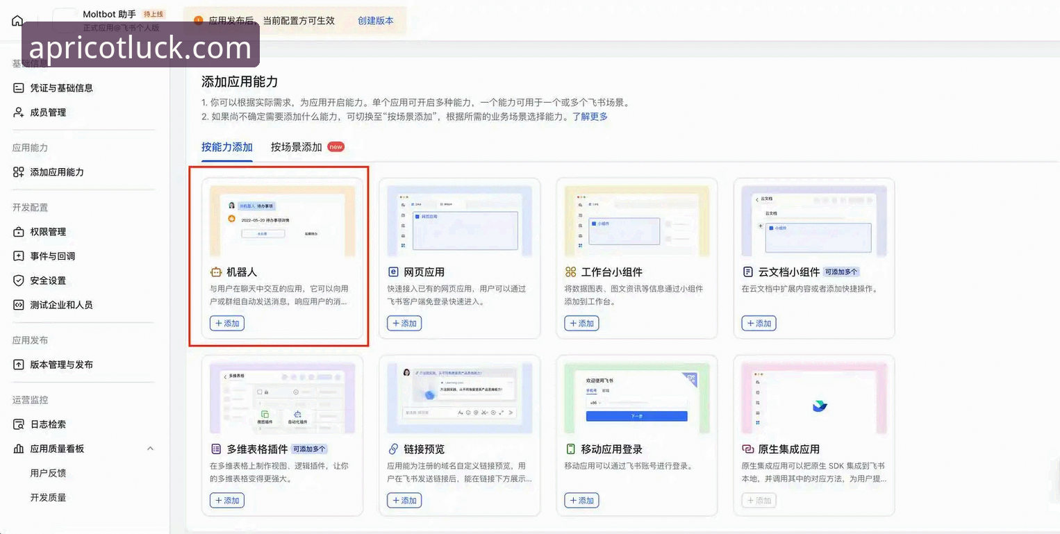Click the 应用质量看板 chart icon
Screen dimensions: 1060x534
click(x=19, y=449)
